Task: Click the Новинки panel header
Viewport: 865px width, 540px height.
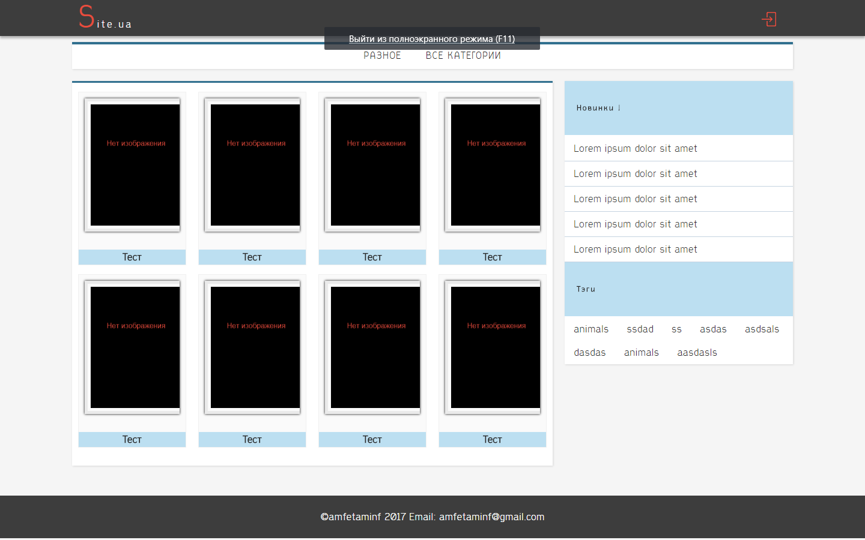Action: [x=678, y=108]
